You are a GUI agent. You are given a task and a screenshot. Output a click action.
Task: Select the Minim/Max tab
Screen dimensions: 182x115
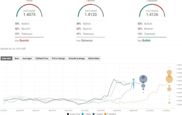(x=94, y=58)
